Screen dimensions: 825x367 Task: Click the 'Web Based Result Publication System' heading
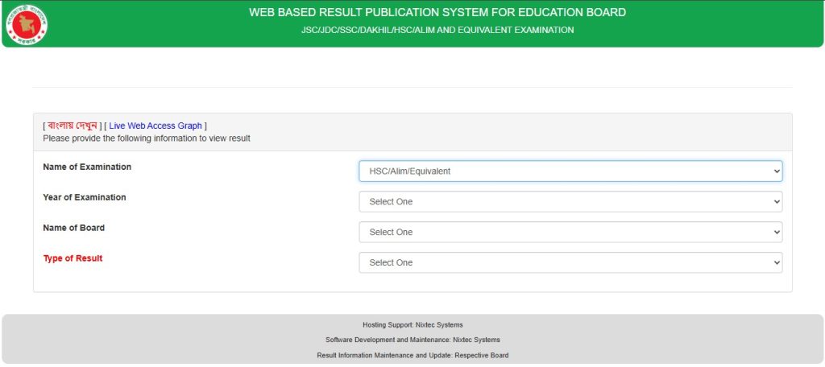437,12
